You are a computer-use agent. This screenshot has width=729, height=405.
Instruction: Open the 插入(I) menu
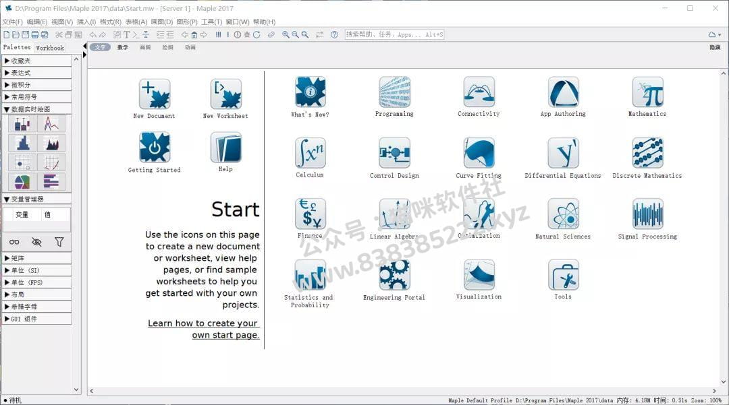coord(86,22)
